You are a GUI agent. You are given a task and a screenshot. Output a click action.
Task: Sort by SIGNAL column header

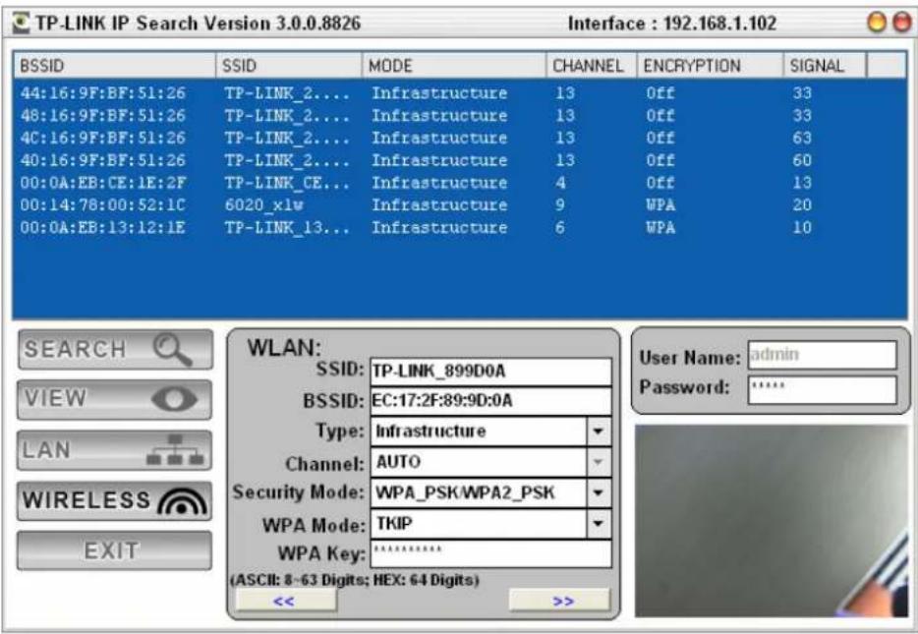[x=825, y=66]
